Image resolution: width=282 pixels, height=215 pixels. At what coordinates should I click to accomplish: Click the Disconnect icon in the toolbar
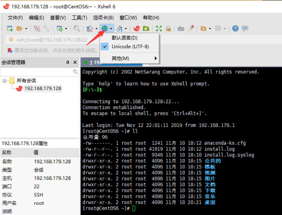(x=47, y=29)
